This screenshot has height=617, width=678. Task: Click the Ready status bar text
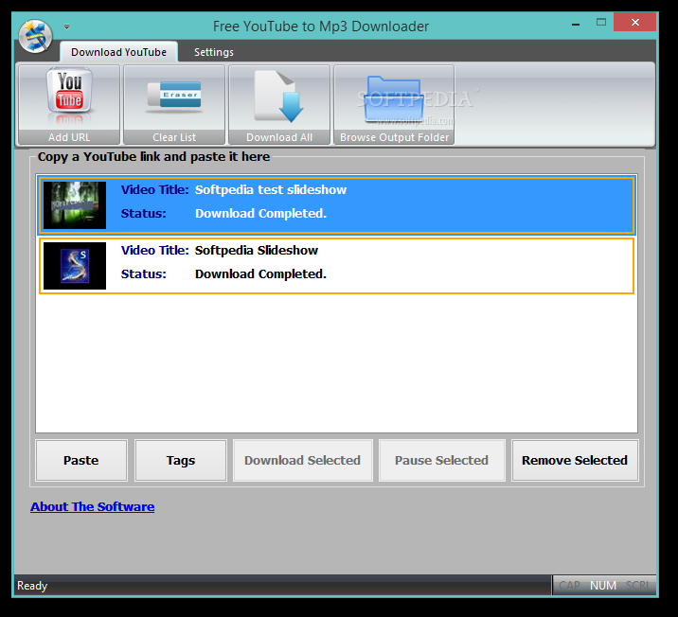[x=32, y=586]
